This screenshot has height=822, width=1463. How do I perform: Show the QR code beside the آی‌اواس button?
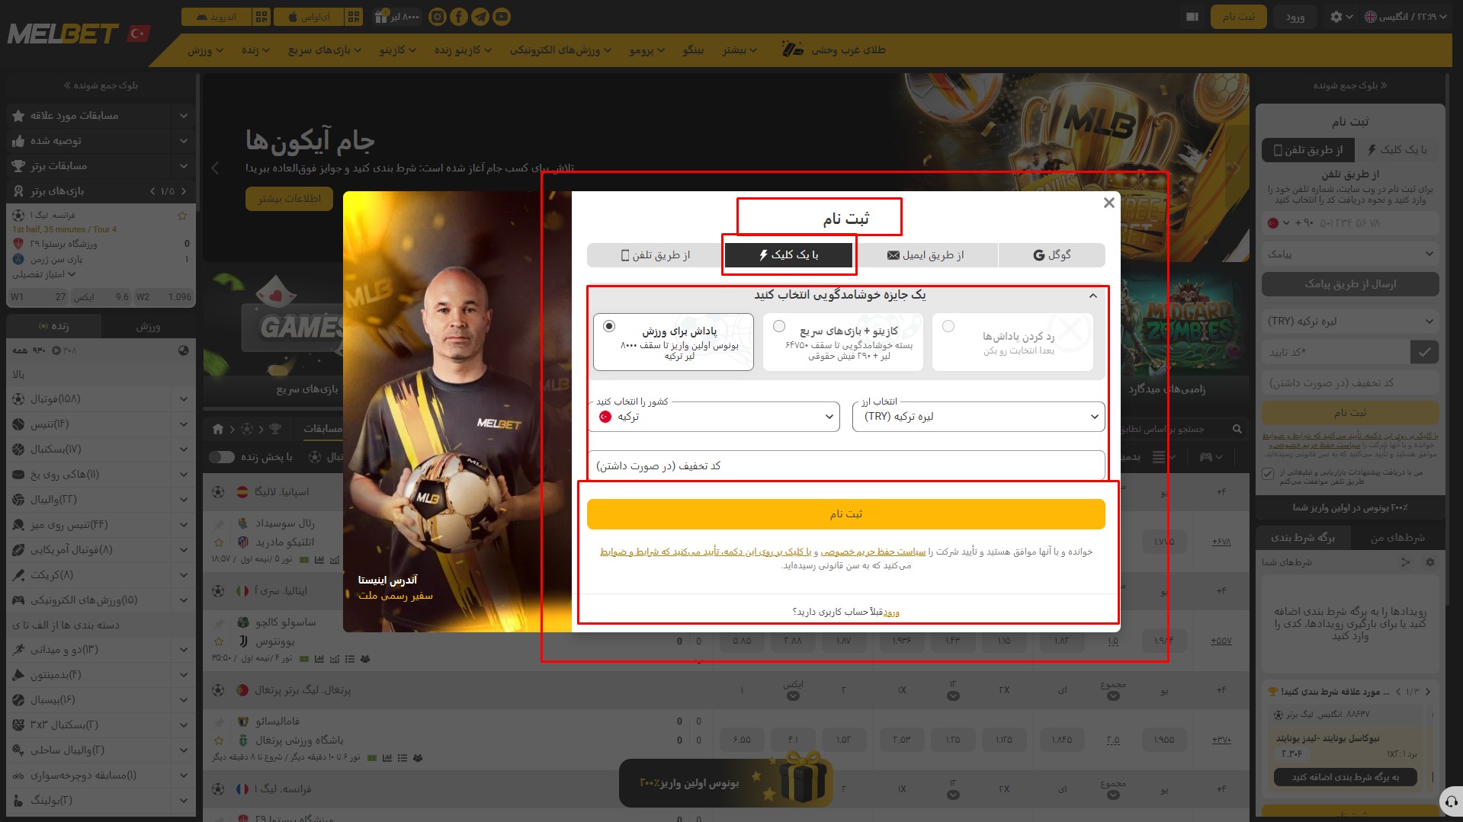354,17
